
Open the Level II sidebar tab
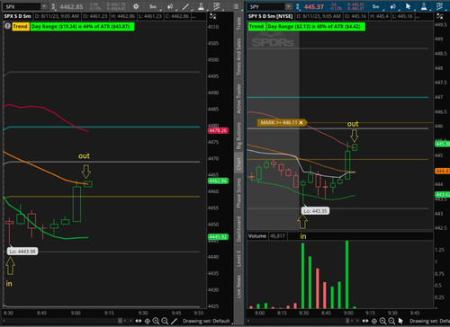click(238, 259)
